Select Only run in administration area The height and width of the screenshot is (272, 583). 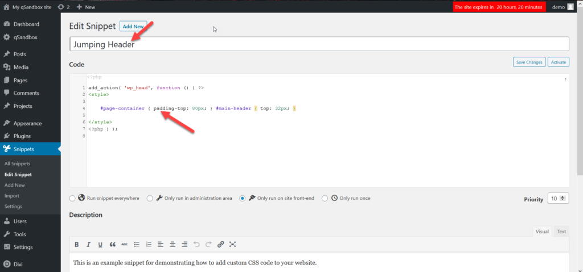click(x=150, y=199)
